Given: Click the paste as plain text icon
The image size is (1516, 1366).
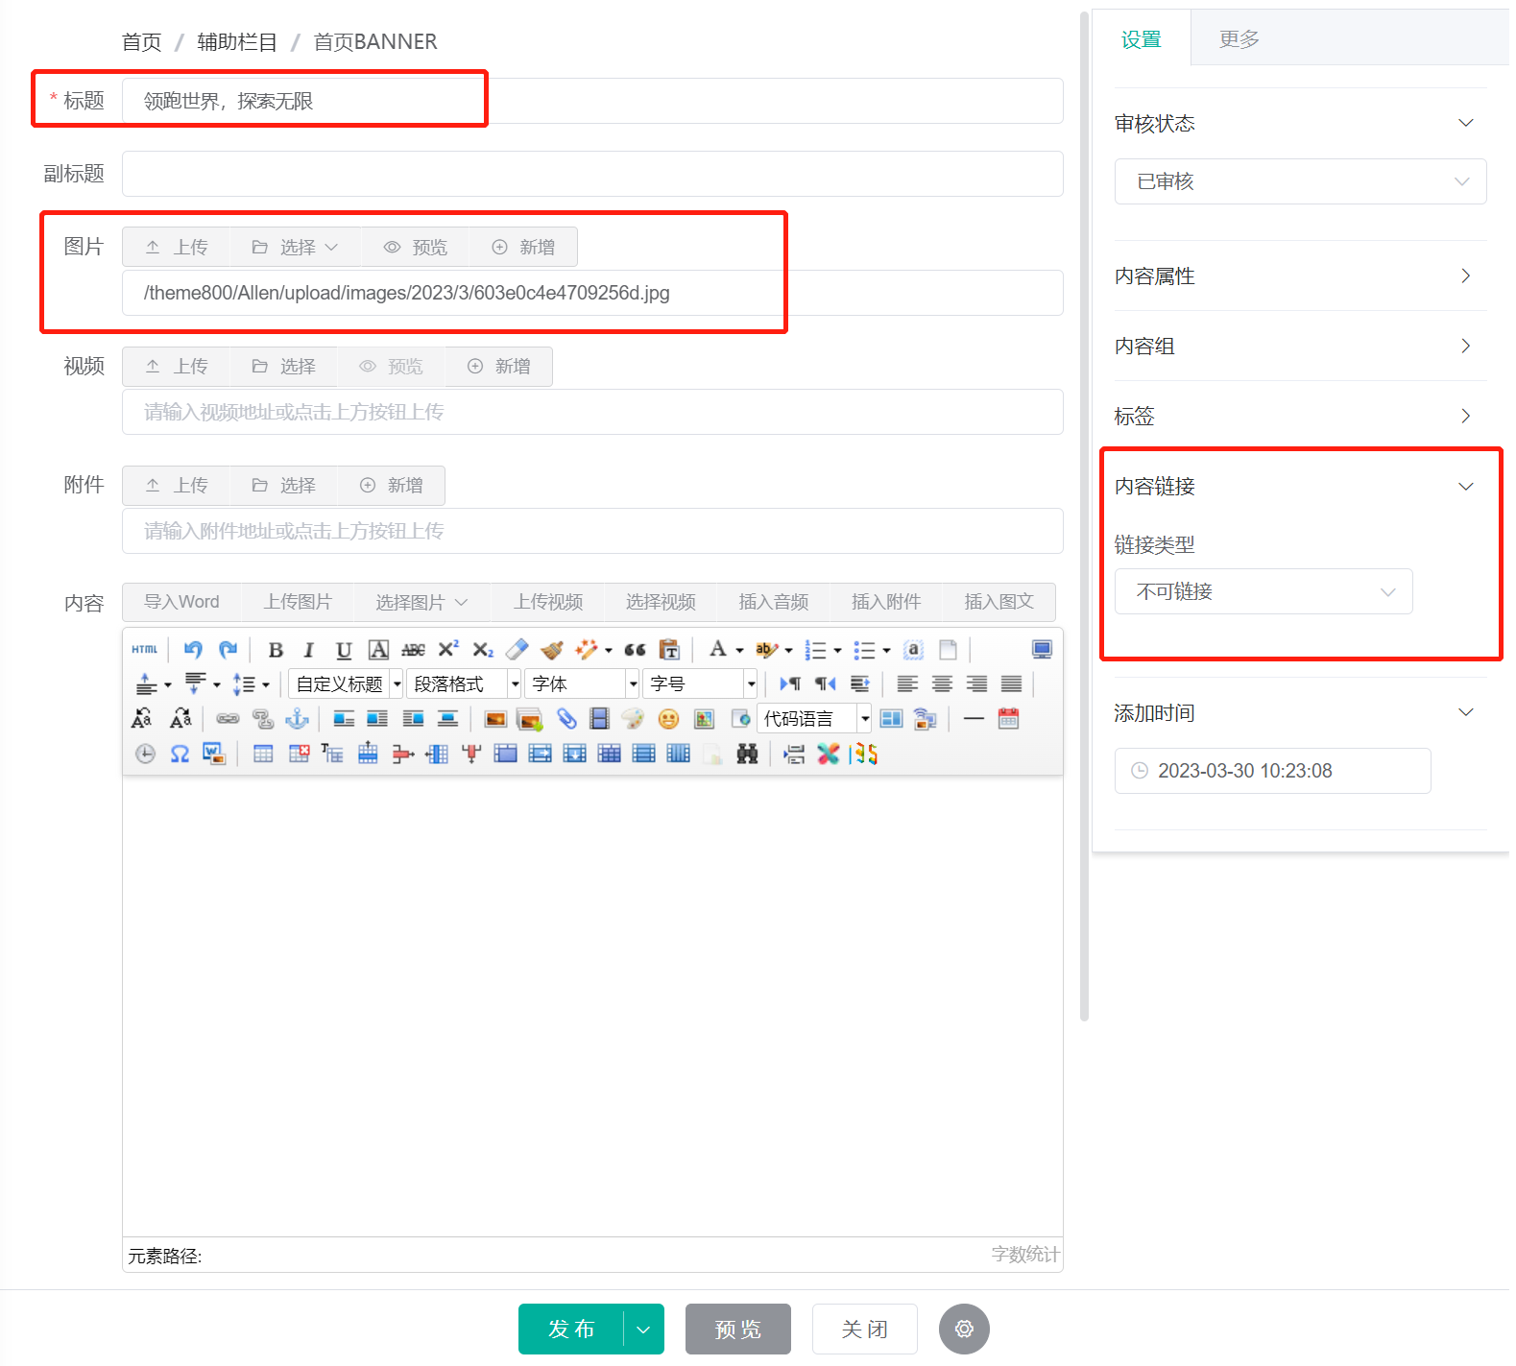Looking at the screenshot, I should [x=669, y=650].
